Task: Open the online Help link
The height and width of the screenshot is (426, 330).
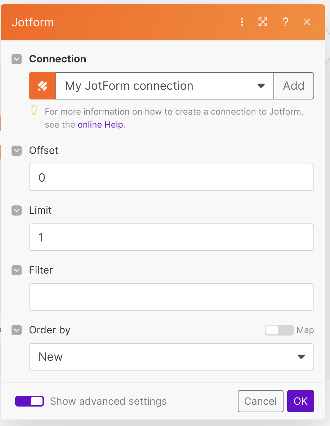Action: point(101,125)
